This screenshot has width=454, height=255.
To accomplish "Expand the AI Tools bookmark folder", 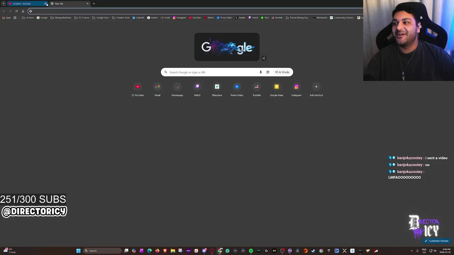I will tap(28, 18).
